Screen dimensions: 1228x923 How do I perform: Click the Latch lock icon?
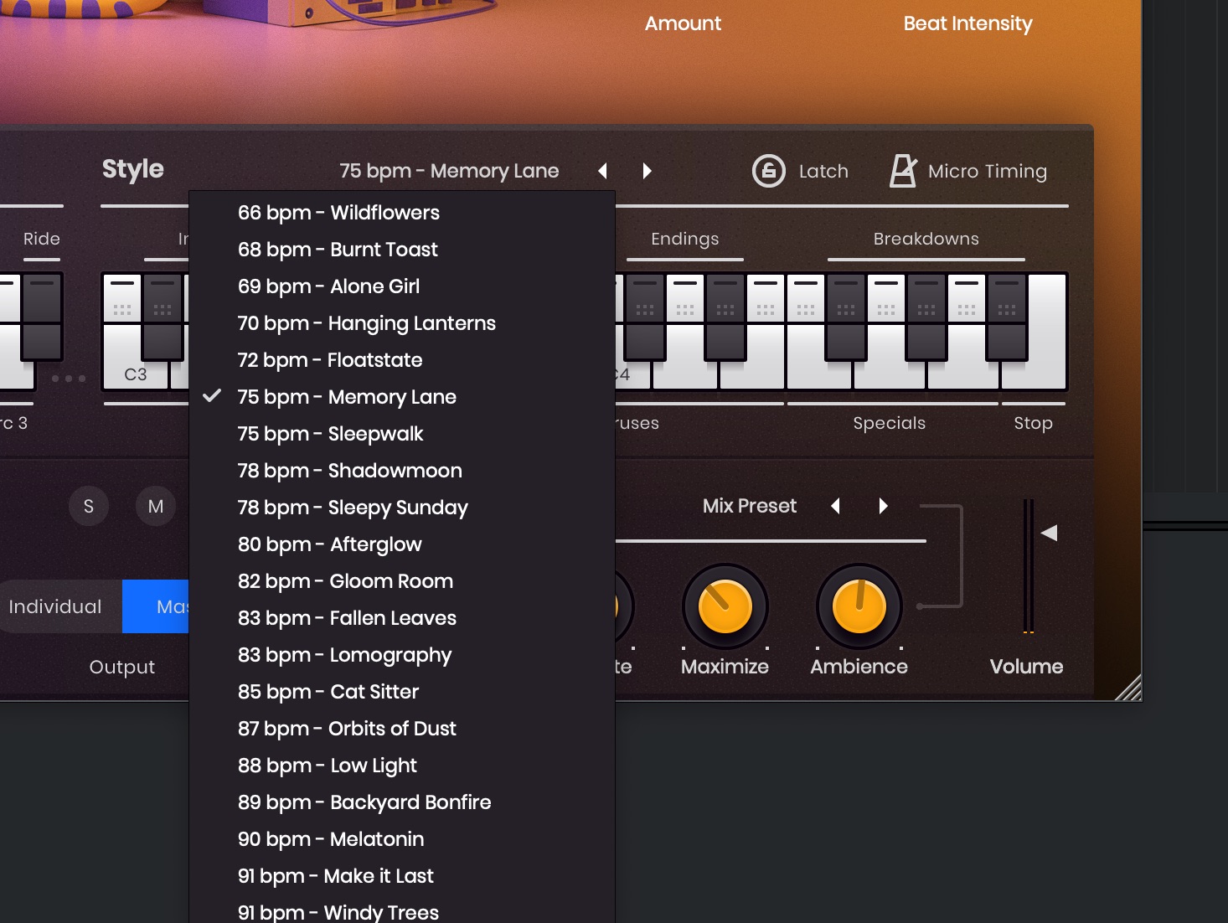coord(766,171)
